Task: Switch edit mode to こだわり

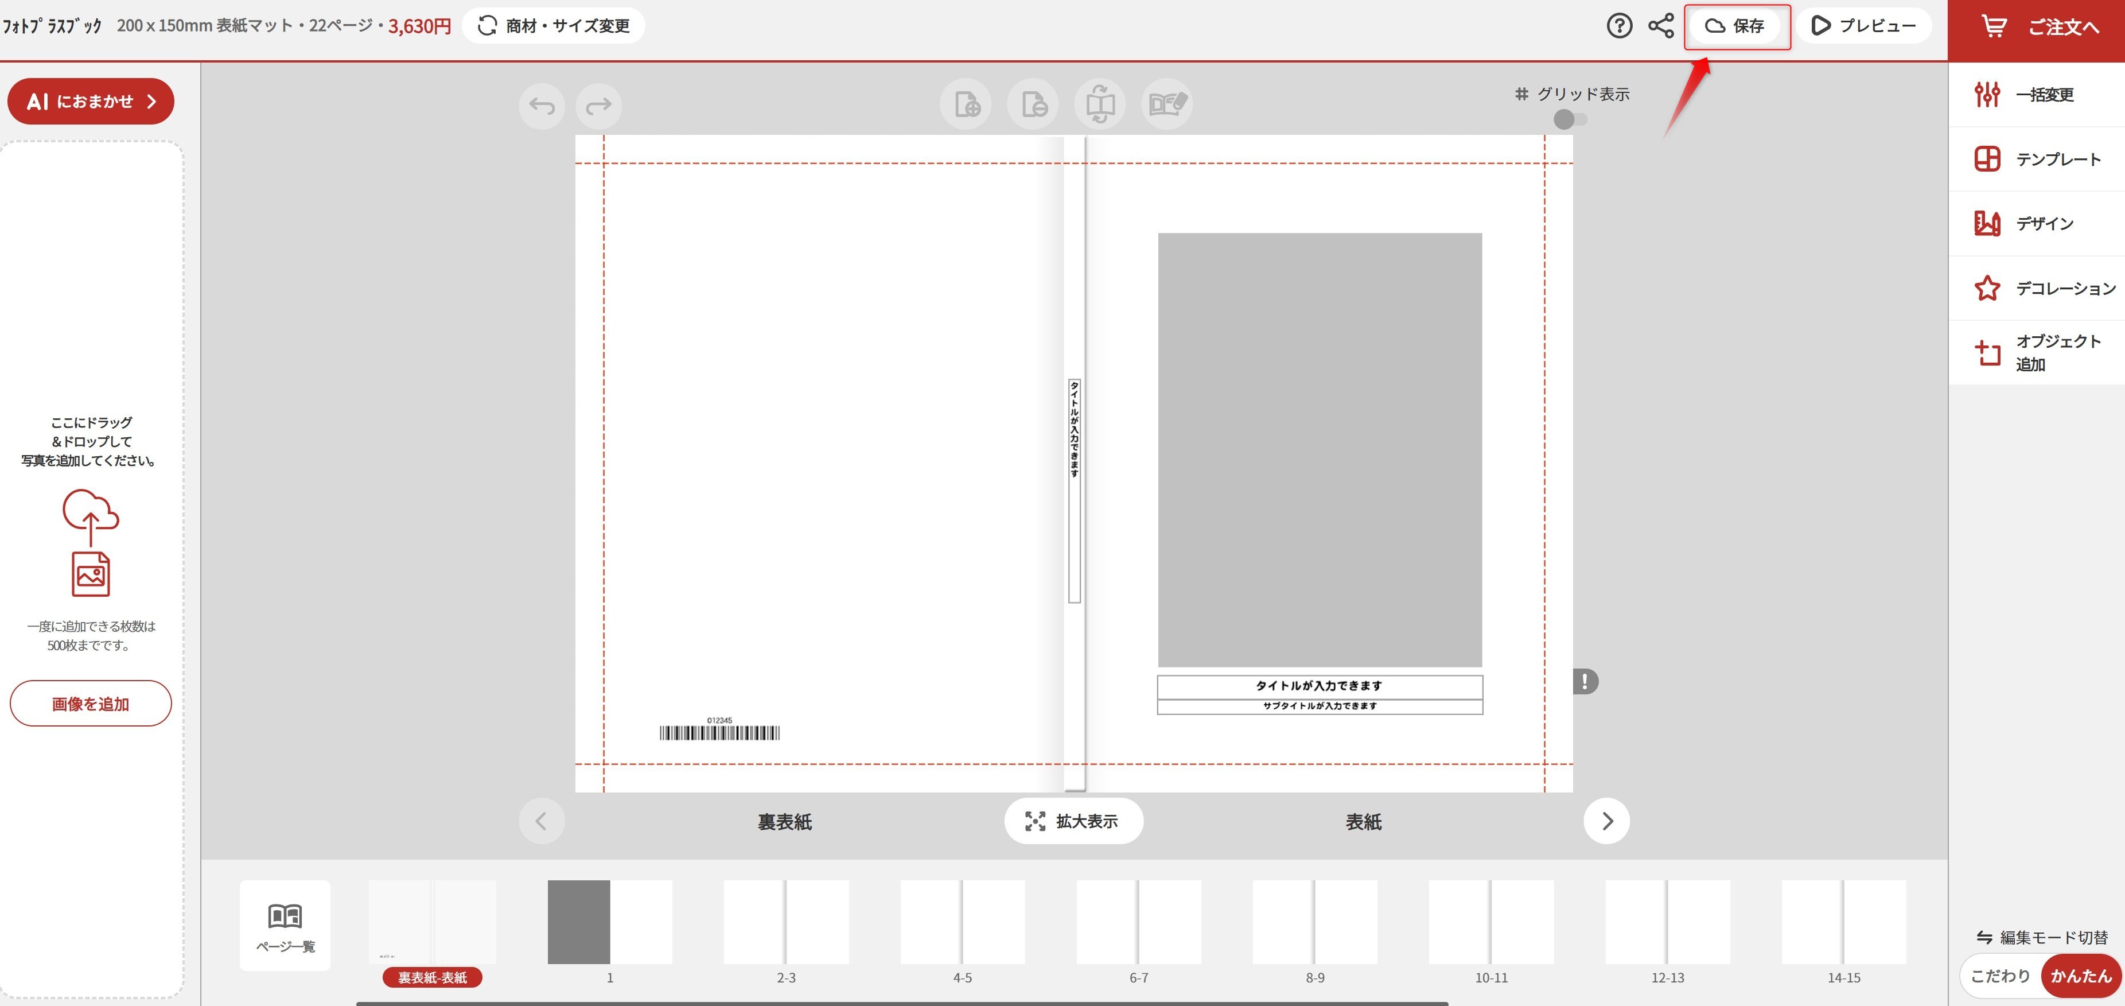Action: click(x=2001, y=976)
